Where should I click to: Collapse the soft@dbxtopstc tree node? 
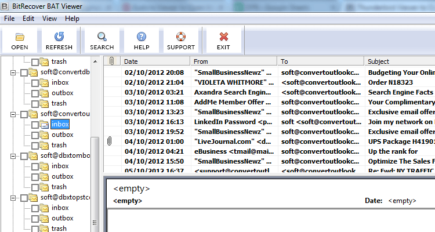click(x=13, y=198)
